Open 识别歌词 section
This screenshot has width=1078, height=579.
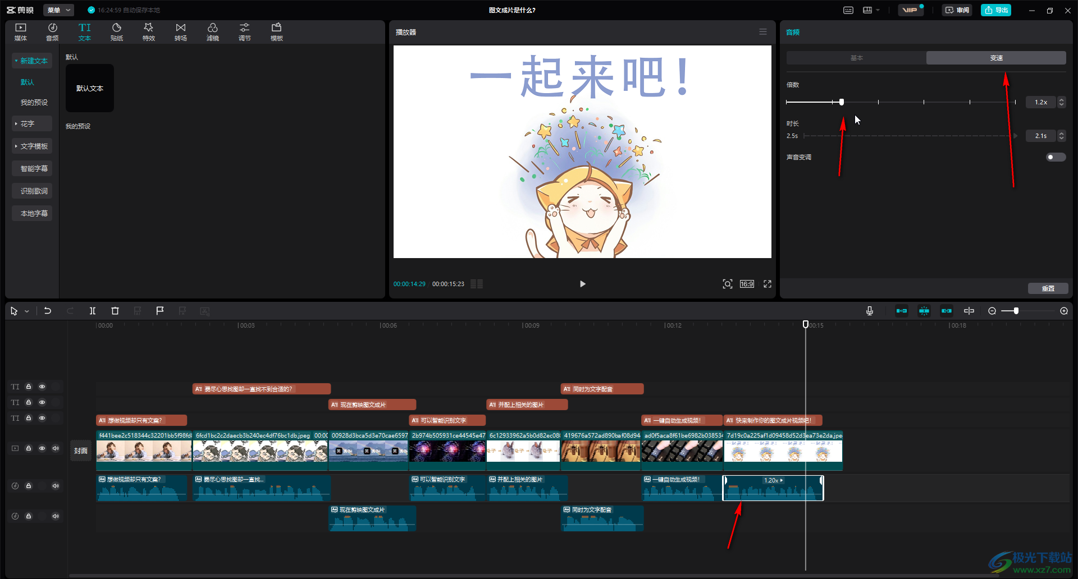(x=32, y=191)
